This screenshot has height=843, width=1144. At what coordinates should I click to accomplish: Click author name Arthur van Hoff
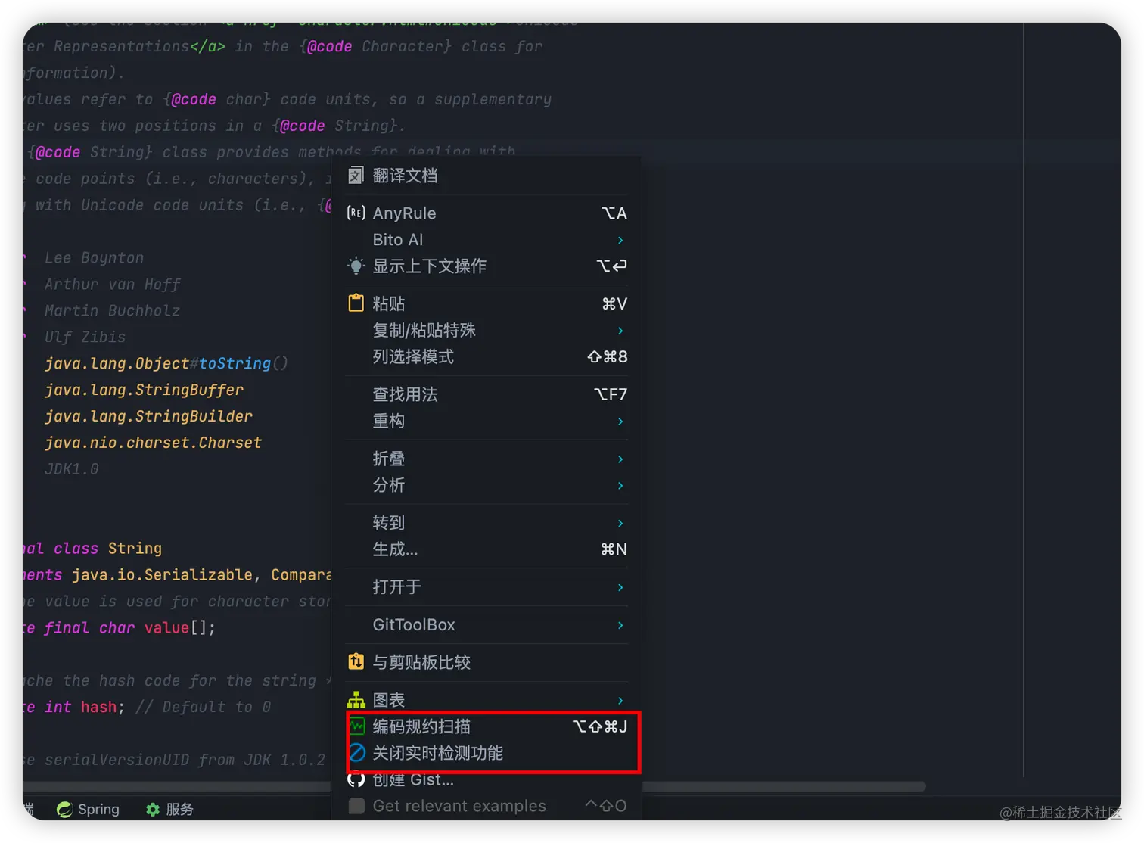pos(112,284)
